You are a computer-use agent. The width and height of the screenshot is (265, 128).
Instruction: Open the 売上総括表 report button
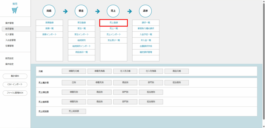click(74, 111)
